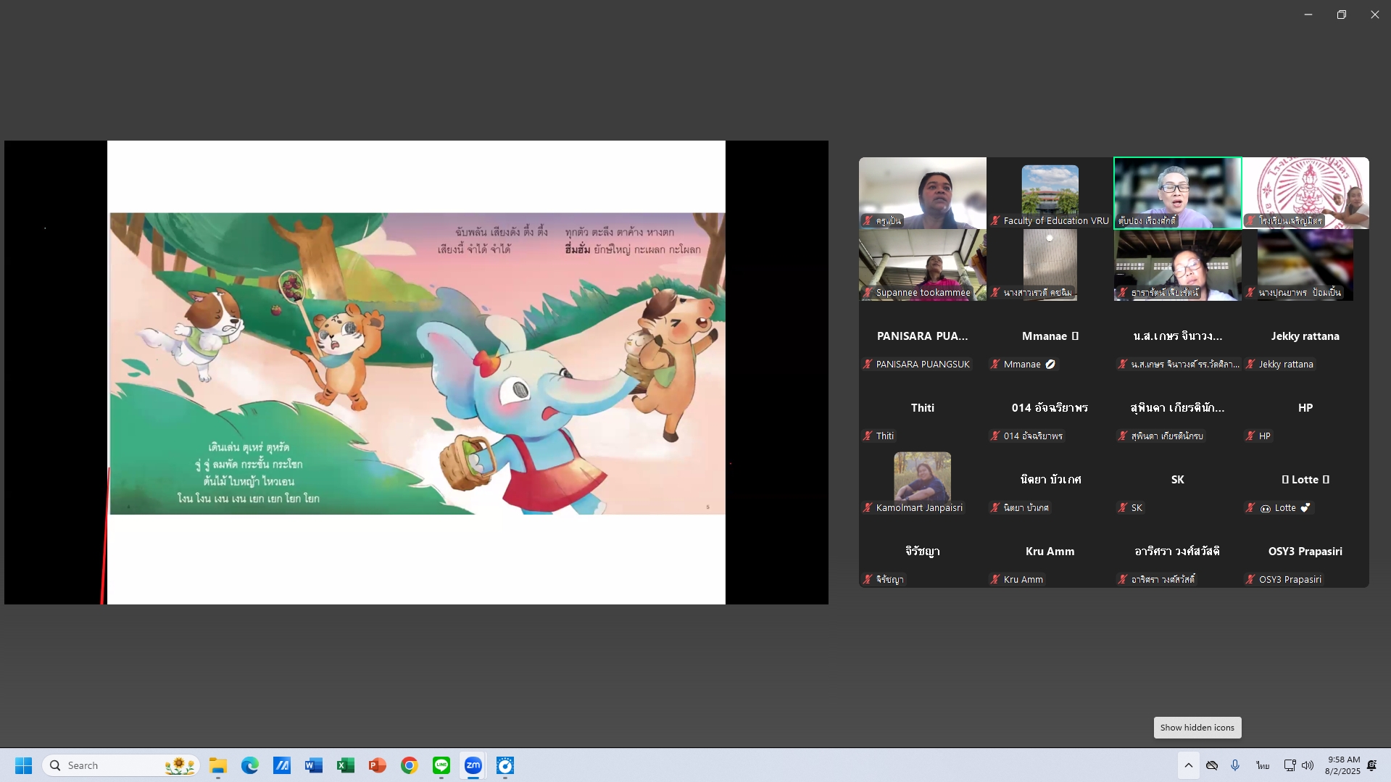Image resolution: width=1391 pixels, height=782 pixels.
Task: Select the Faculty of Education VRU tile
Action: click(x=1050, y=193)
